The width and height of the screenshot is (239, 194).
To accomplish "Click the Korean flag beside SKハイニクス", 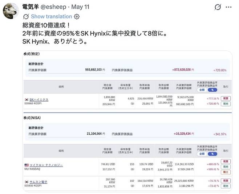I will [27, 100].
